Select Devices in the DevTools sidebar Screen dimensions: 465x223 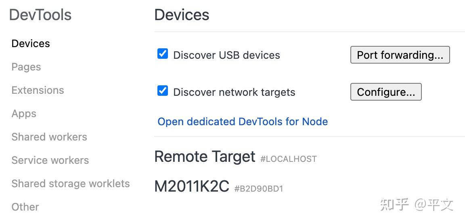(x=31, y=43)
